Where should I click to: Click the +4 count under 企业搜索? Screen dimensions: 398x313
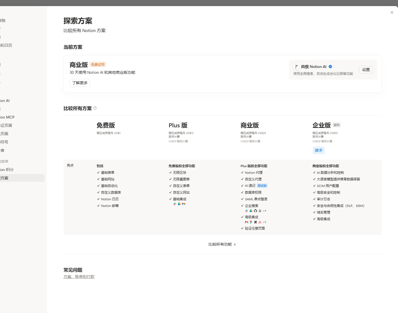coord(265,211)
